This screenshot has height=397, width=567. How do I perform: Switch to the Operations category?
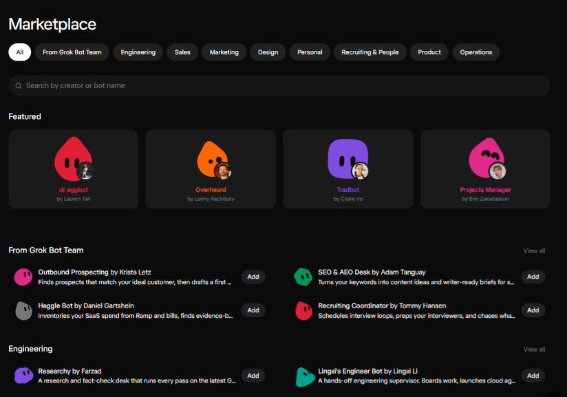476,52
